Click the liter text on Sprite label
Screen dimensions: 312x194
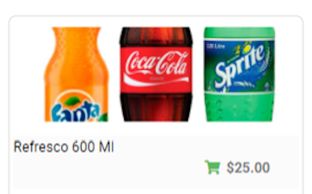[216, 46]
